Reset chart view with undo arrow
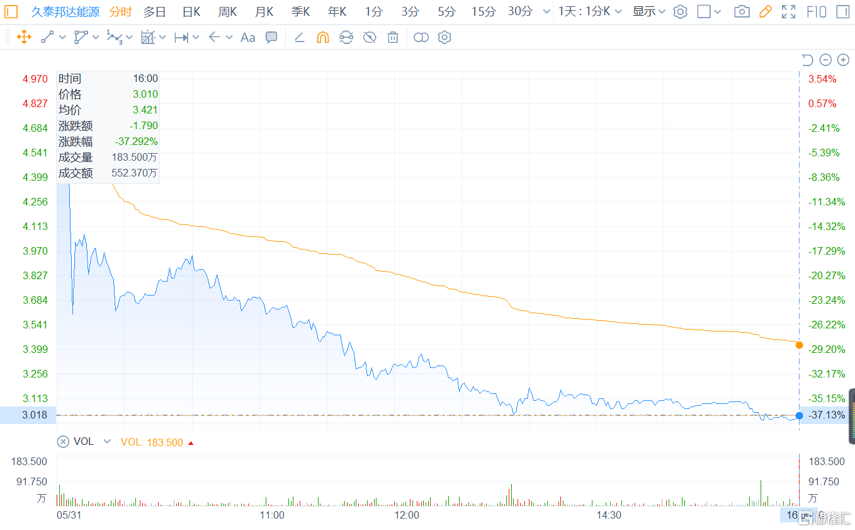855x530 pixels. pos(807,60)
